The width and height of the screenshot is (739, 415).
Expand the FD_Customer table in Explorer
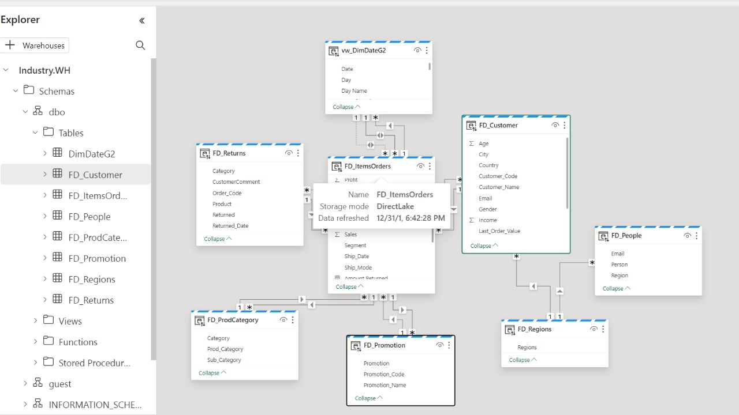coord(45,174)
